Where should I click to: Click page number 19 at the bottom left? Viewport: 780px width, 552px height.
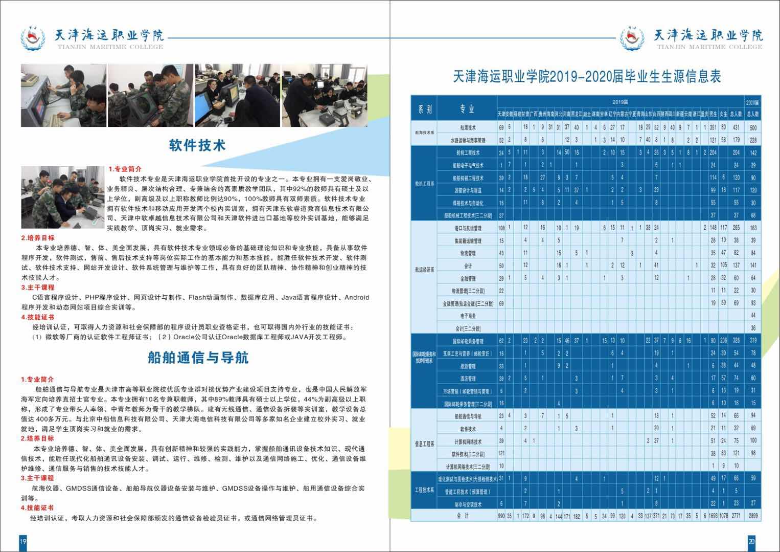click(23, 541)
